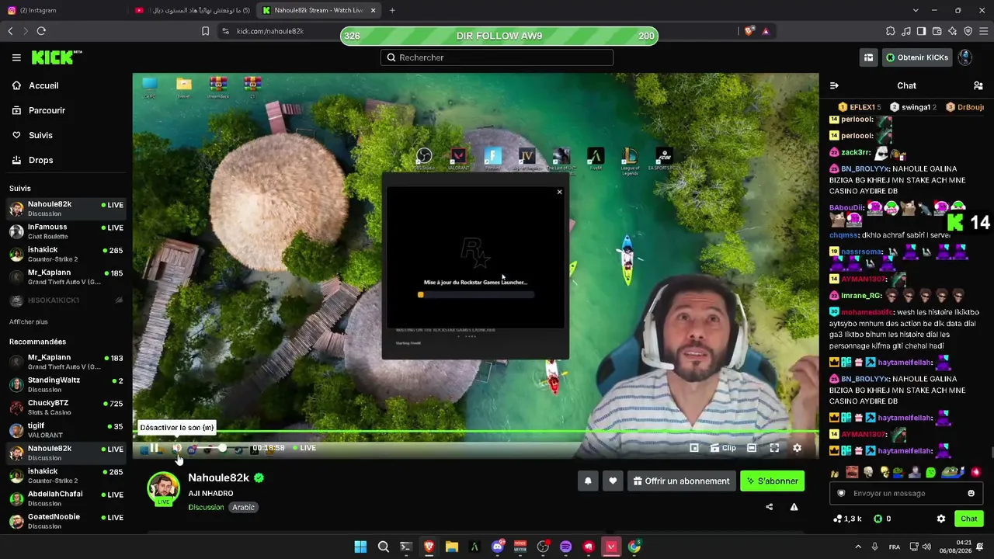The width and height of the screenshot is (994, 559).
Task: Open the browser tab search dropdown
Action: 916,10
